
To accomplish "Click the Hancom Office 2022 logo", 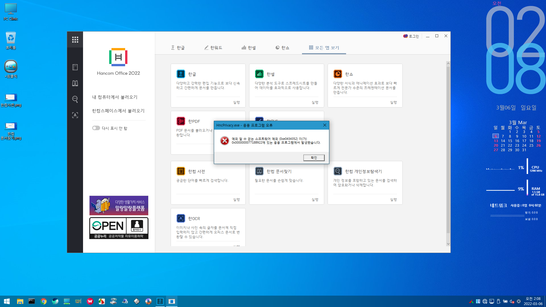I will click(x=118, y=57).
